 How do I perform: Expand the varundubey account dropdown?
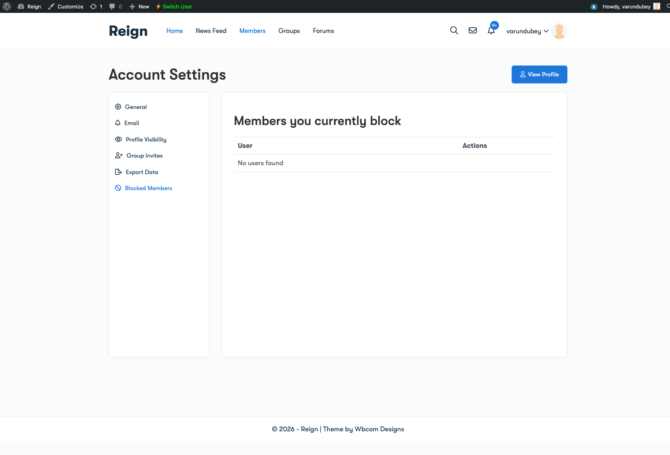(528, 31)
